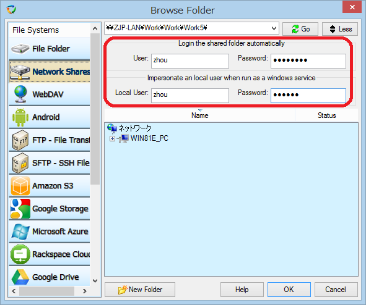Click the Amazon S3 label text

coord(53,186)
